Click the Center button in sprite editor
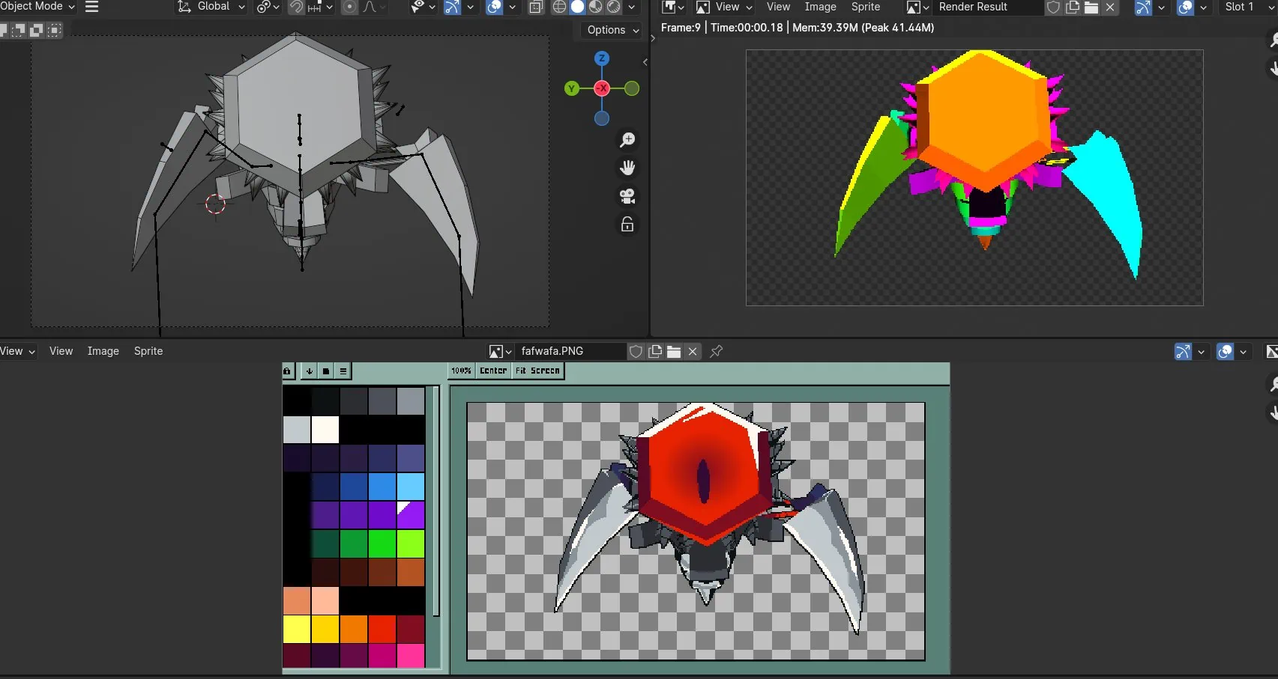The image size is (1278, 679). pos(493,371)
